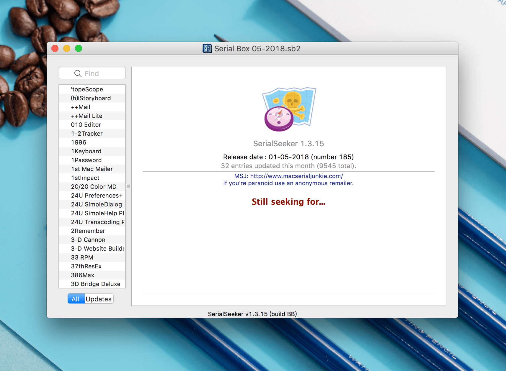Click the Release date 01-05-2018 line
The height and width of the screenshot is (371, 506).
point(288,157)
